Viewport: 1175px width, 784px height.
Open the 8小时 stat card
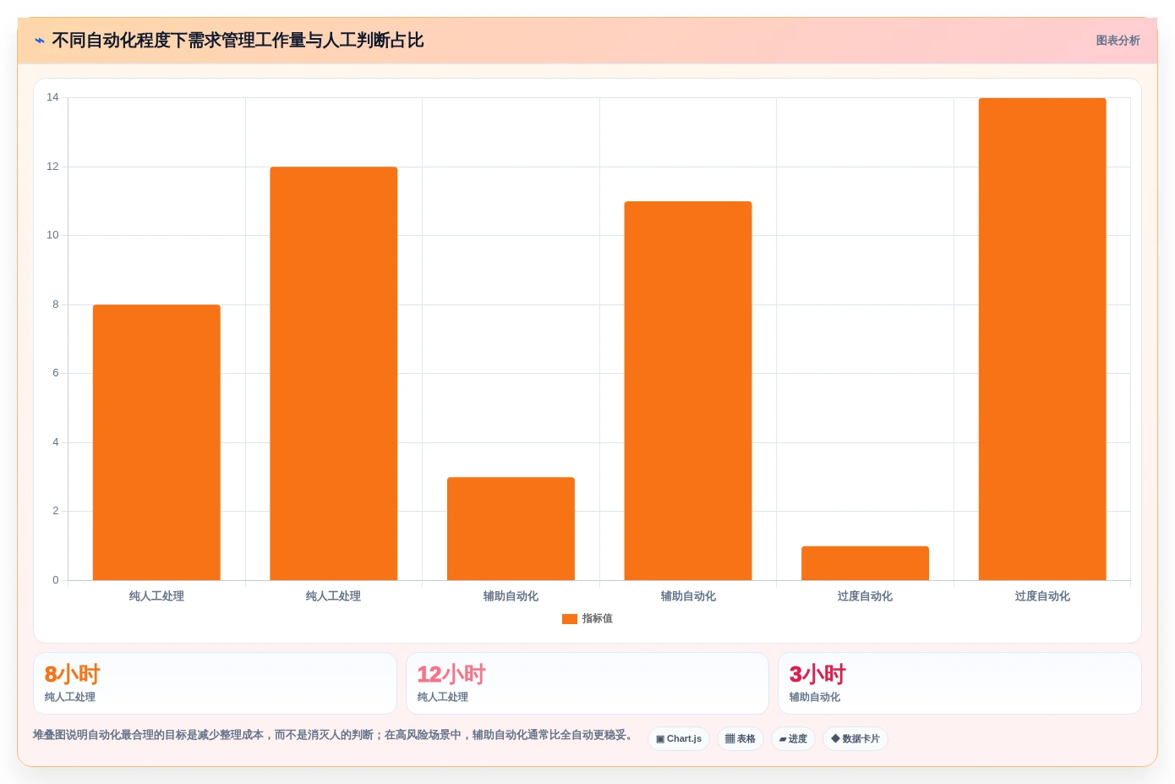[215, 683]
